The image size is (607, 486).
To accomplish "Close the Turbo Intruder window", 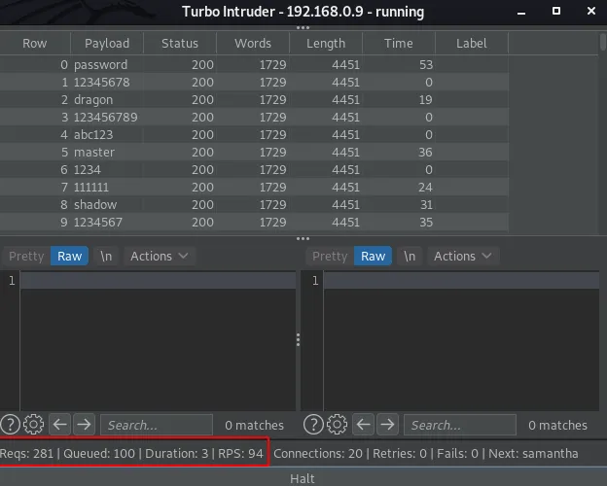I will click(591, 11).
